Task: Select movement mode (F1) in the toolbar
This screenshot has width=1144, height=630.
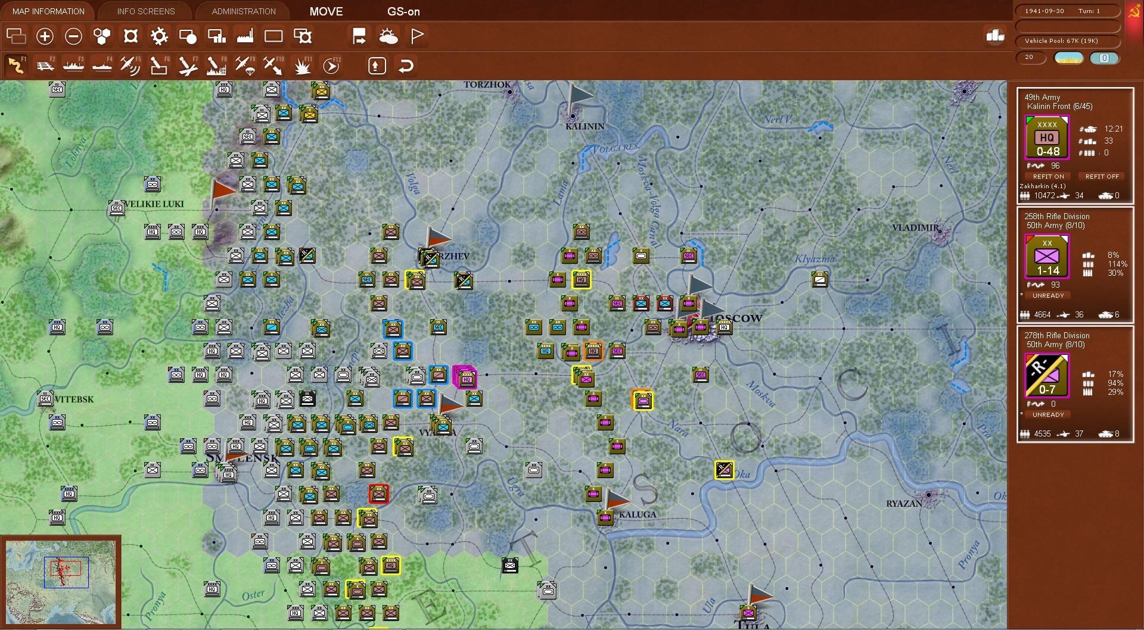Action: [x=16, y=66]
